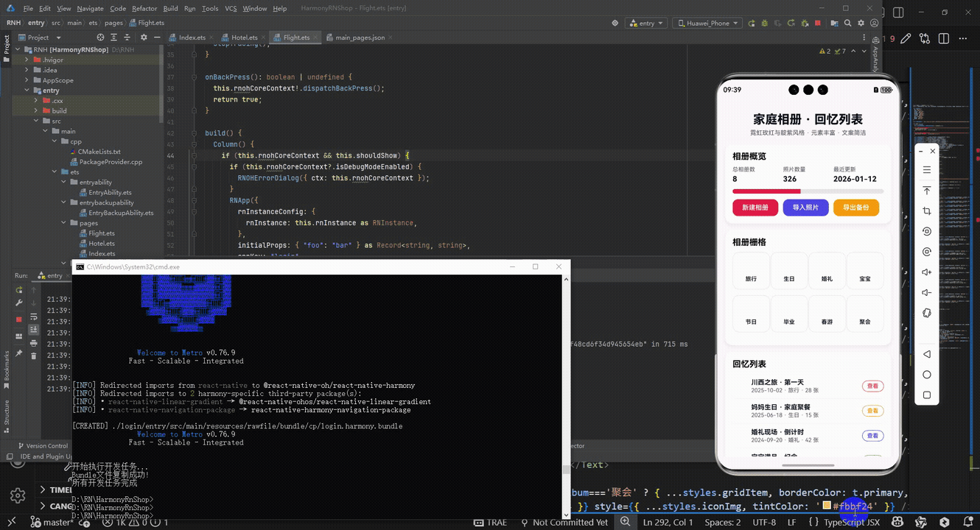This screenshot has height=530, width=980.
Task: Open the entry run configuration dropdown
Action: pos(646,23)
